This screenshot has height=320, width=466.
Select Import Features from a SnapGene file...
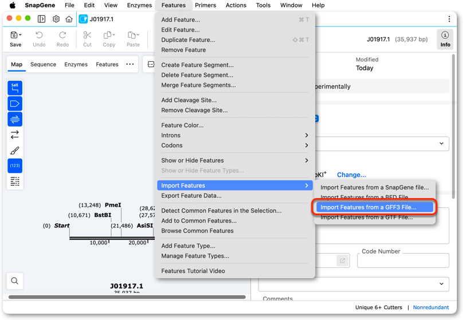(374, 187)
